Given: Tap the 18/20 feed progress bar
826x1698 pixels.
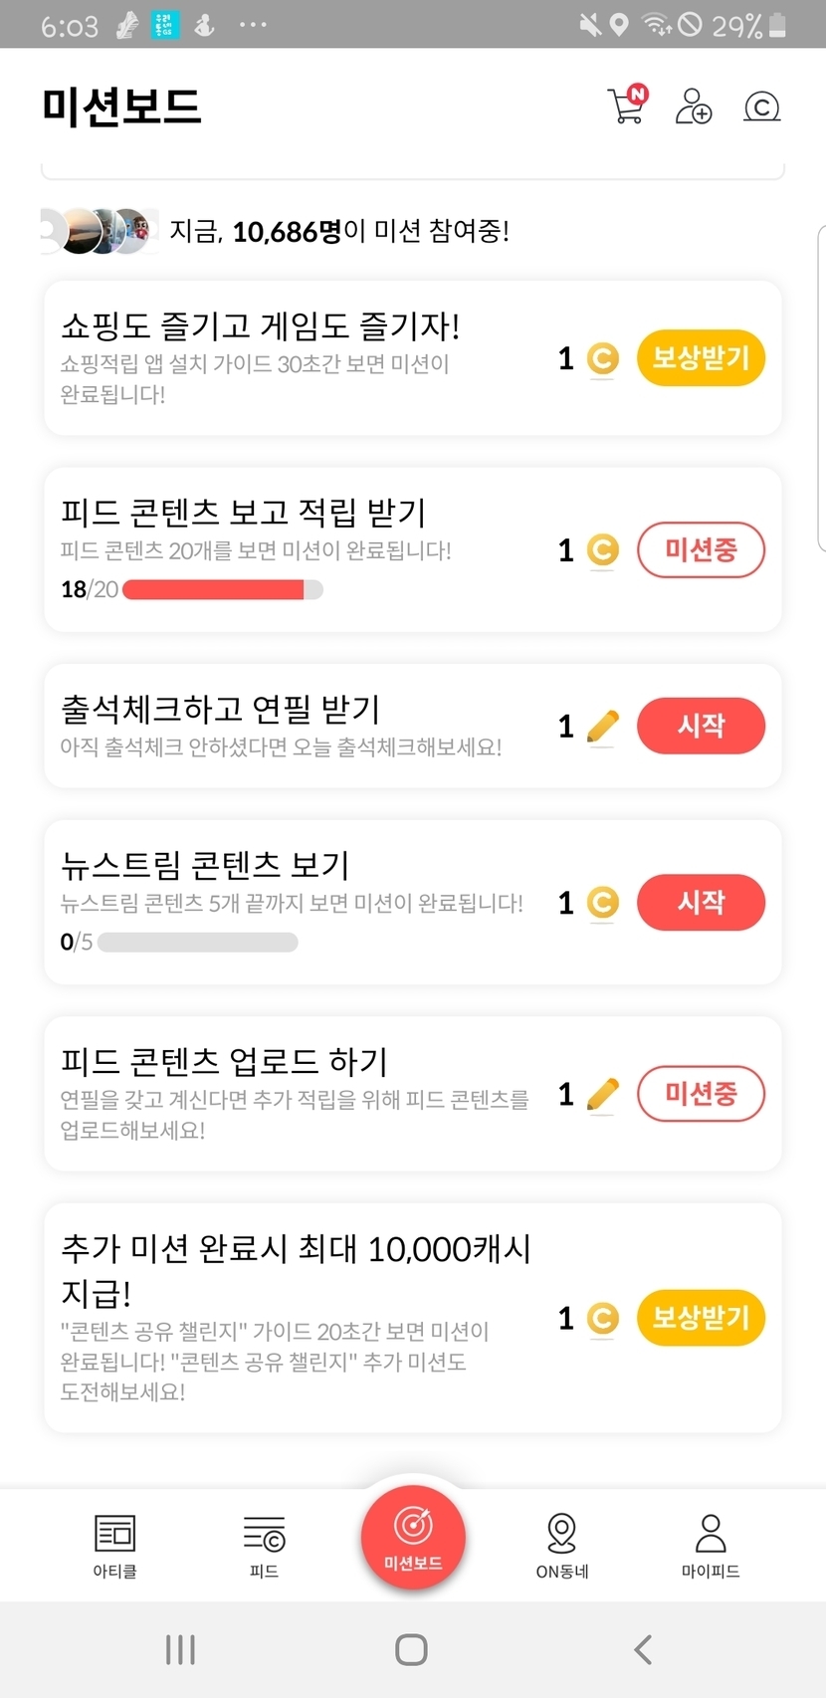Looking at the screenshot, I should click(x=222, y=590).
